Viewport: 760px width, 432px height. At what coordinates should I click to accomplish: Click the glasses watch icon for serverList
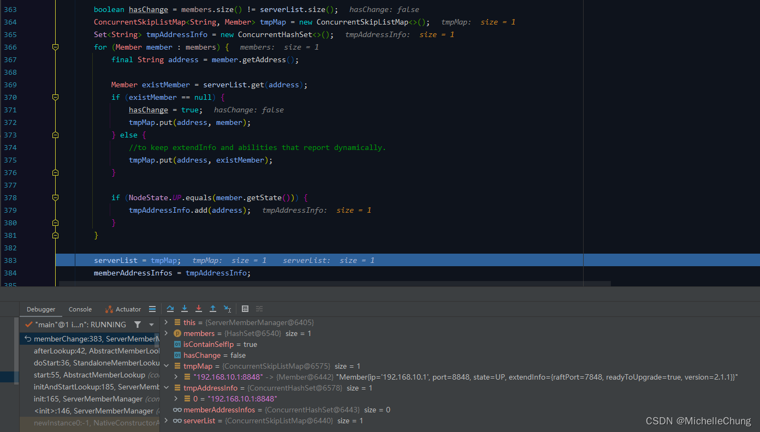point(177,421)
